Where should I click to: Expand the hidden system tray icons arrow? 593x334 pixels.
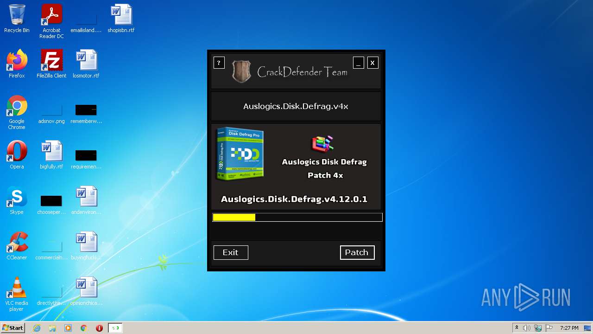[517, 328]
